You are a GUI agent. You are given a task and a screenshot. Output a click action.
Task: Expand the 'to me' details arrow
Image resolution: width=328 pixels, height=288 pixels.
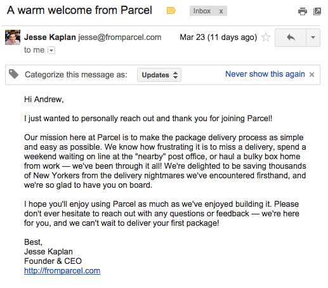(51, 50)
